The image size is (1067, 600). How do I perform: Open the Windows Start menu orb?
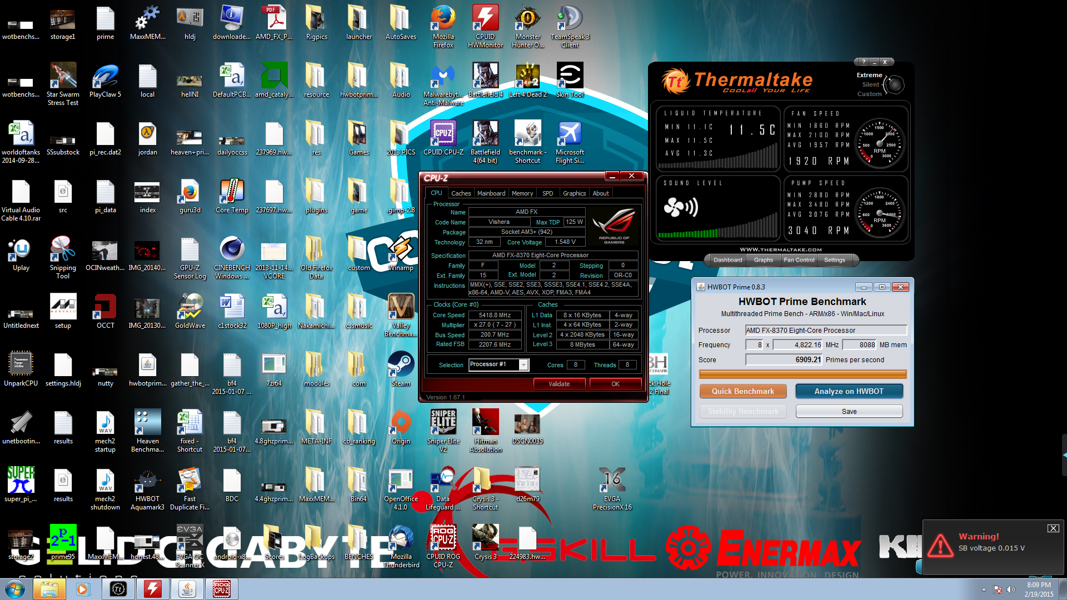click(15, 589)
